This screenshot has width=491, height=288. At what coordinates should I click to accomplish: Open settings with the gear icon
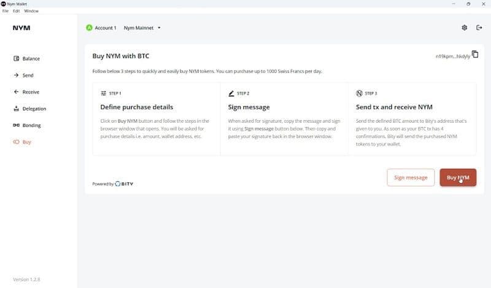(x=465, y=28)
